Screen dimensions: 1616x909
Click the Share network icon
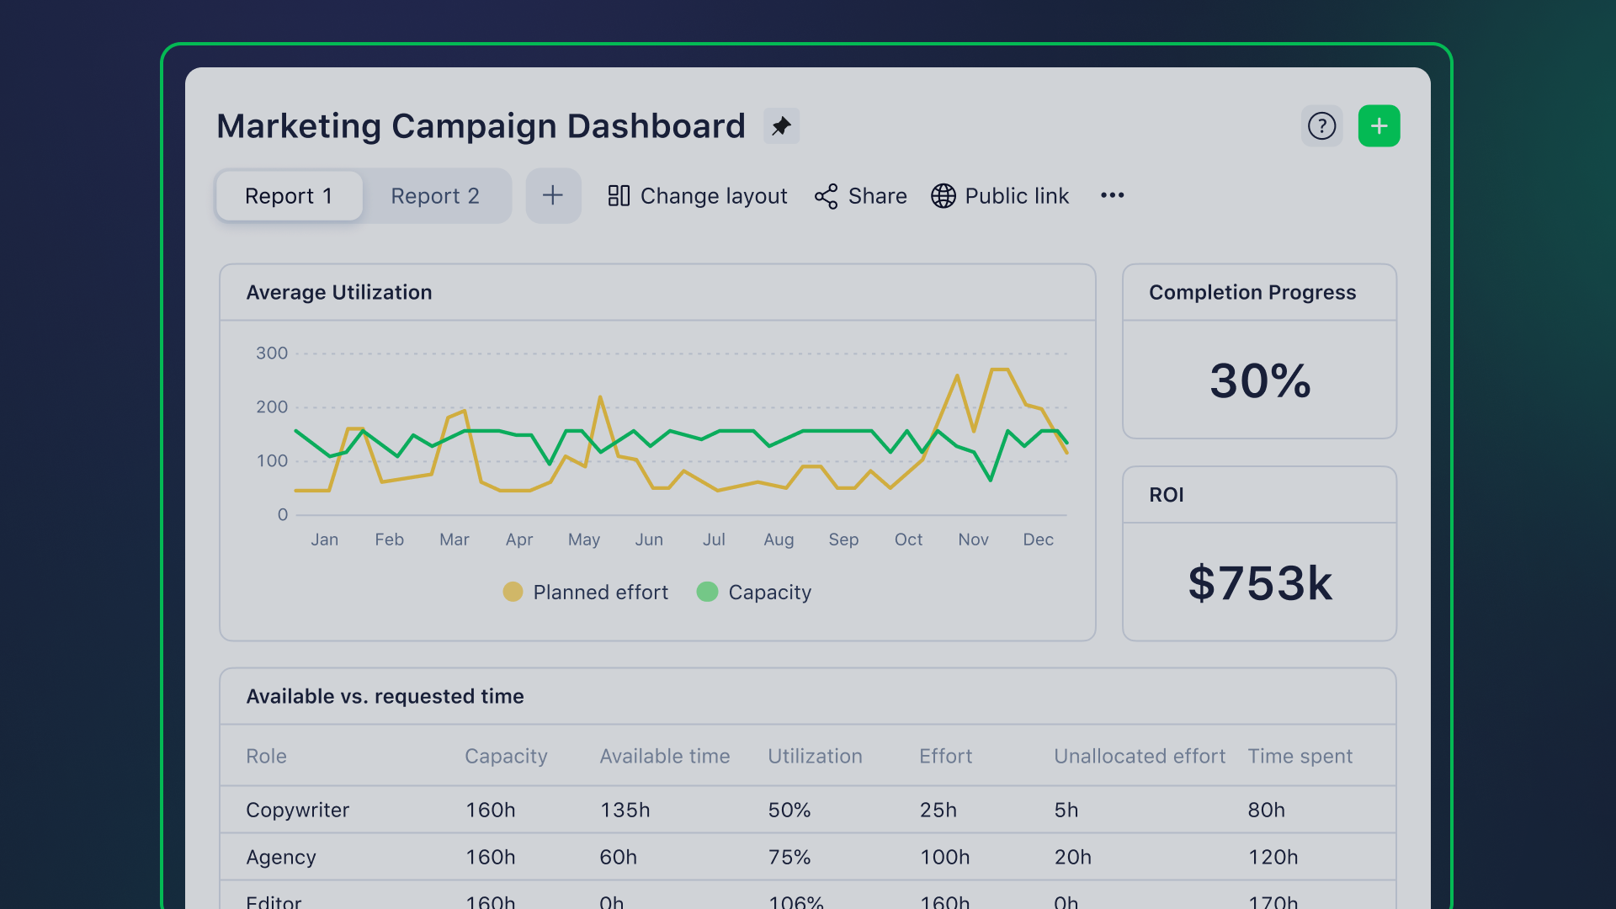826,196
